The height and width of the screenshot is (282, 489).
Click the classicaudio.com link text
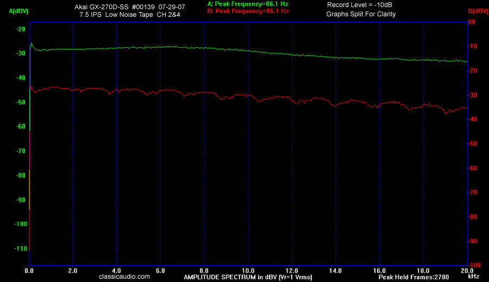[124, 277]
